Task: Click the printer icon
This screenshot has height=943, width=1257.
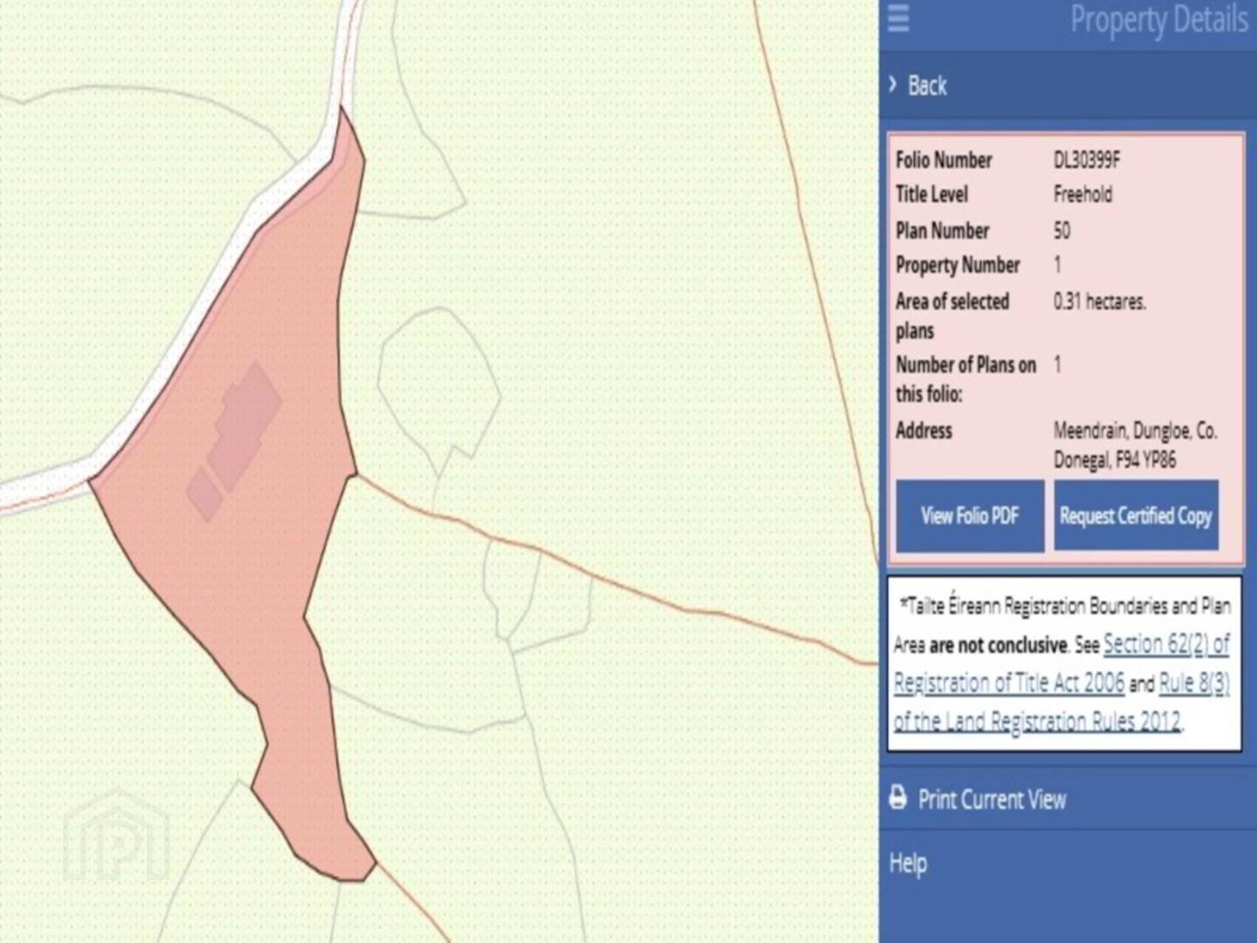Action: 897,798
